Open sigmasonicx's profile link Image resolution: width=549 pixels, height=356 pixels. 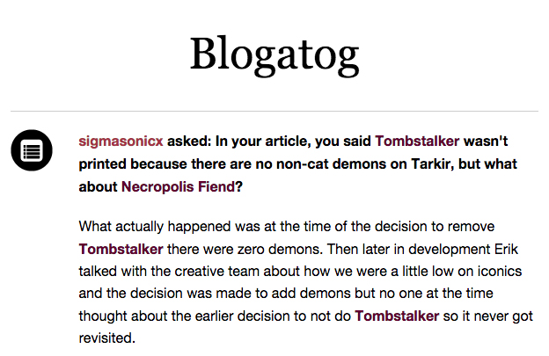coord(121,141)
